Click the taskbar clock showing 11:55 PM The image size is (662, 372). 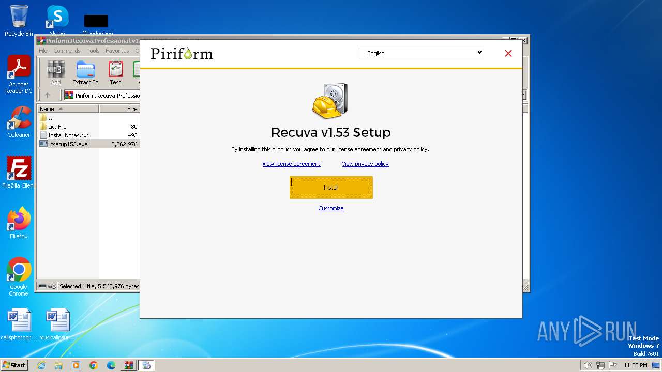coord(635,365)
